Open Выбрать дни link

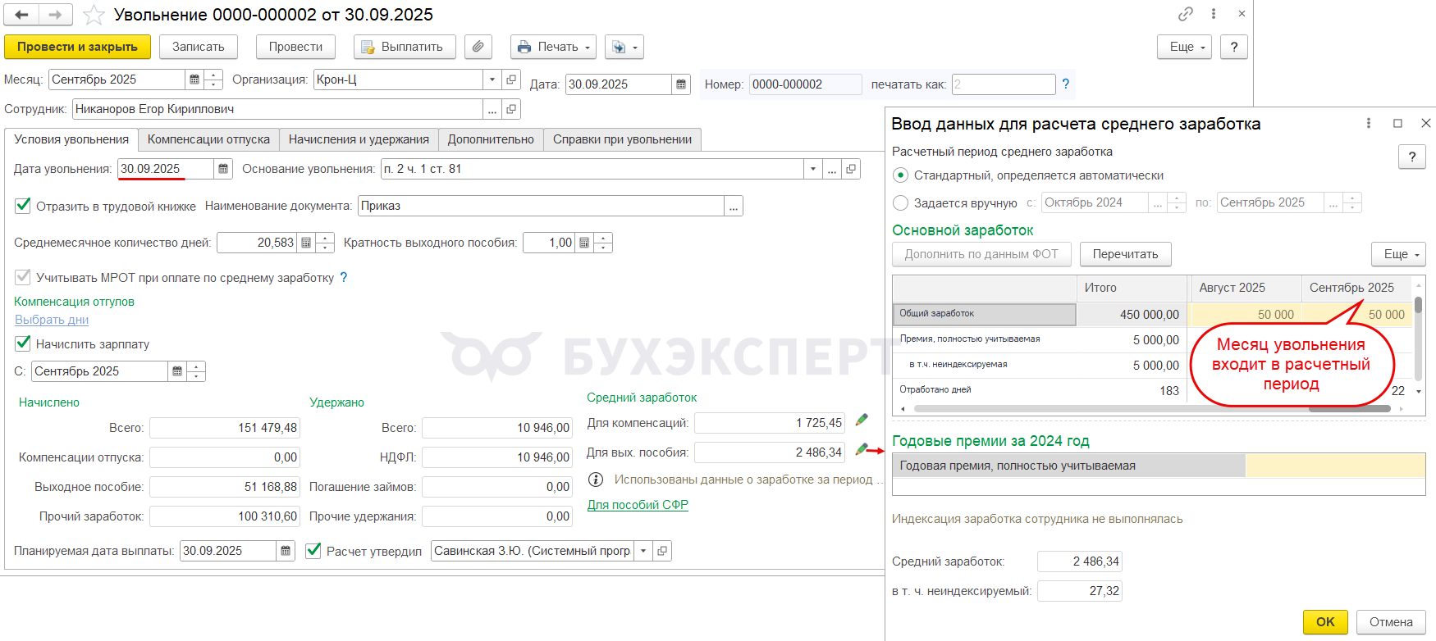tap(52, 320)
